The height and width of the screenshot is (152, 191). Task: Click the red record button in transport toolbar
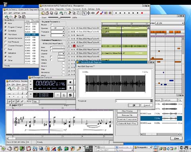click(142, 13)
